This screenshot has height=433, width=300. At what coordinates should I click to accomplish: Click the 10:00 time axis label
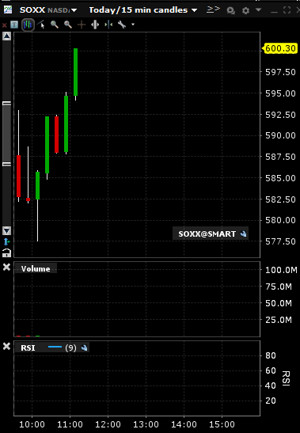coord(32,424)
